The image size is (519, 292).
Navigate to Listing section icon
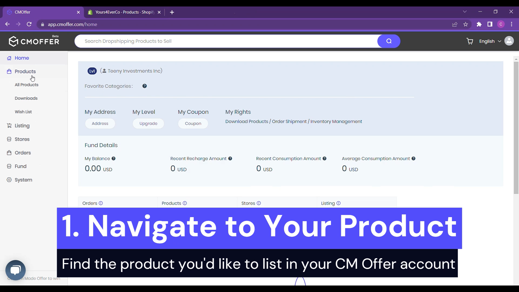pyautogui.click(x=9, y=126)
